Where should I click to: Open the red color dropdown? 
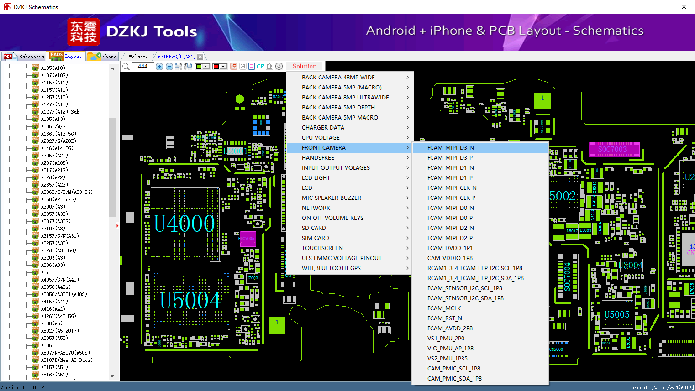coord(223,67)
